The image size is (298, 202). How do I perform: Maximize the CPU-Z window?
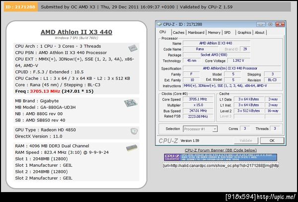click(270, 24)
